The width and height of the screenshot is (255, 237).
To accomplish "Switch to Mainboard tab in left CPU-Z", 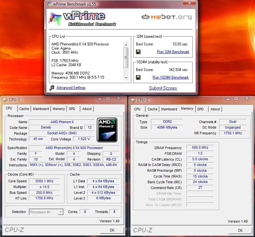I will click(41, 109).
